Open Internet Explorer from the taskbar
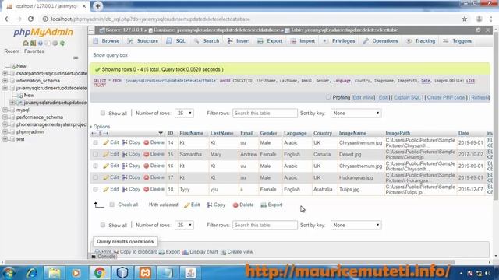 (x=31, y=273)
